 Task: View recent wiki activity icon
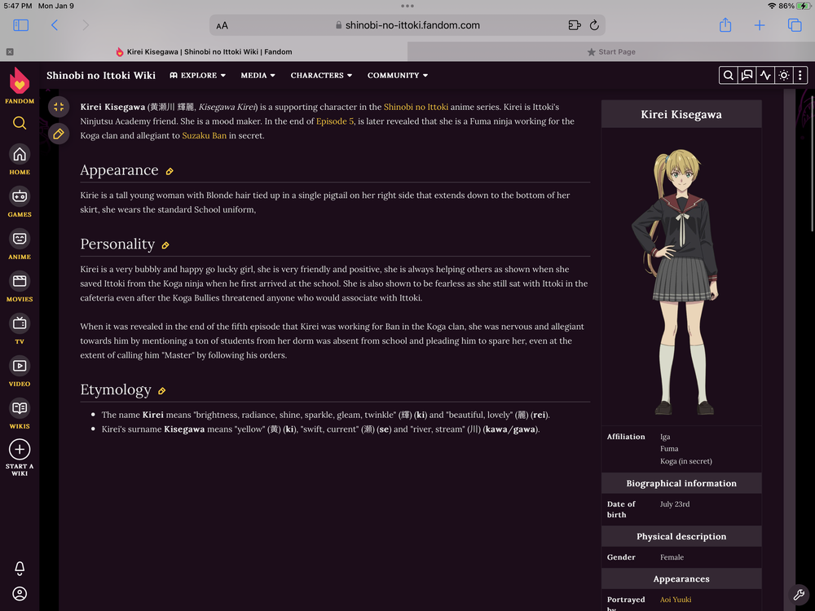tap(765, 75)
